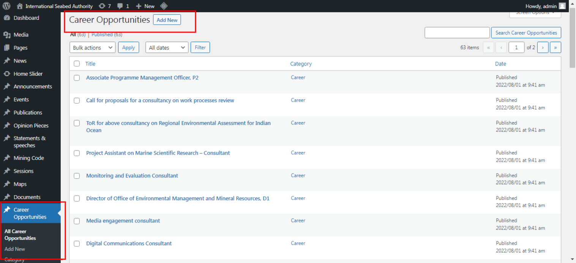
Task: Expand the Screen Options panel
Action: pos(535,13)
